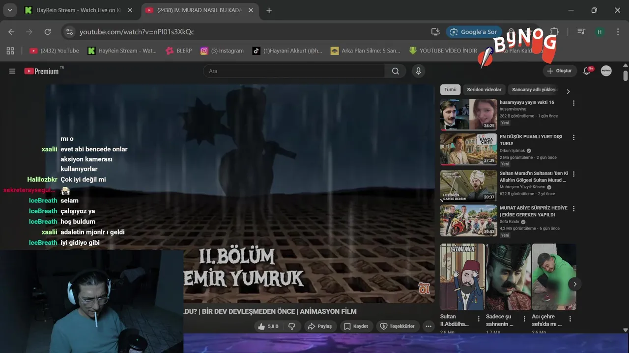The image size is (629, 353).
Task: Open HayRein Stream bookmark
Action: click(122, 50)
